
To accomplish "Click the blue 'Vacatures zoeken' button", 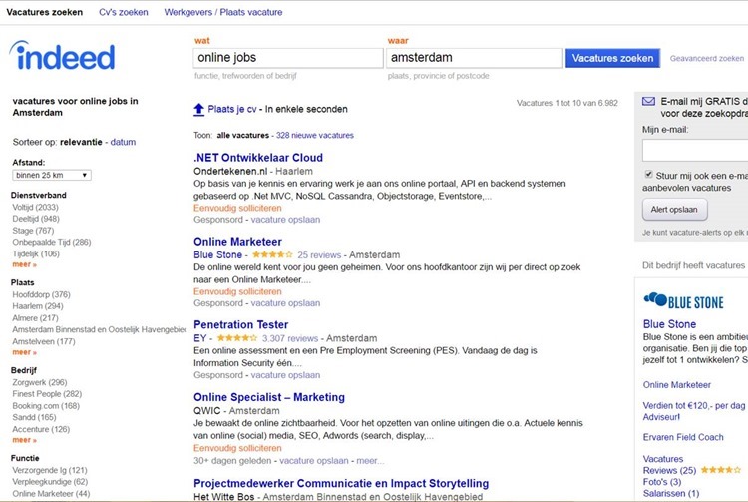I will coord(612,58).
